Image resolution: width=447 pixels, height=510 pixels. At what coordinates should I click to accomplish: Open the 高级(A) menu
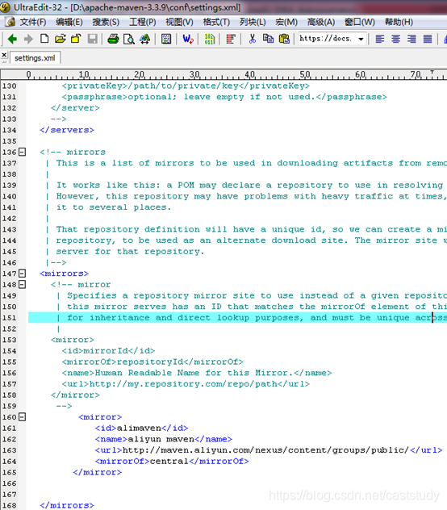click(321, 22)
